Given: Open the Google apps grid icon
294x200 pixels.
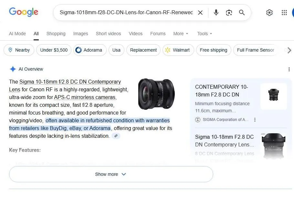Looking at the screenshot, I should [284, 12].
